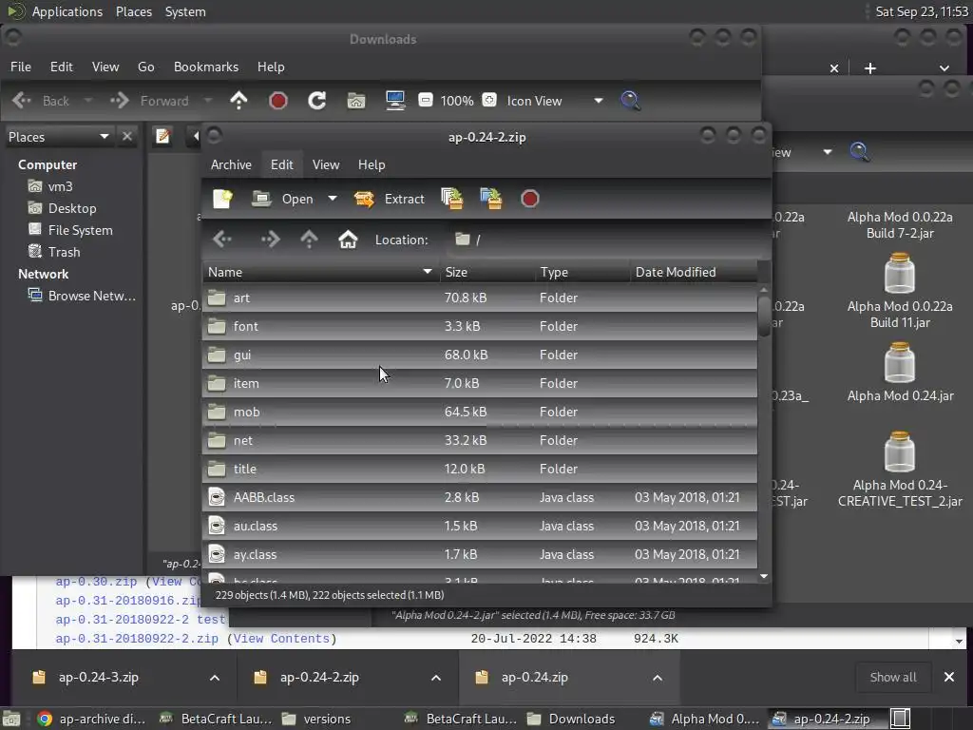Switch to the versions taskbar window
Image resolution: width=973 pixels, height=730 pixels.
316,719
